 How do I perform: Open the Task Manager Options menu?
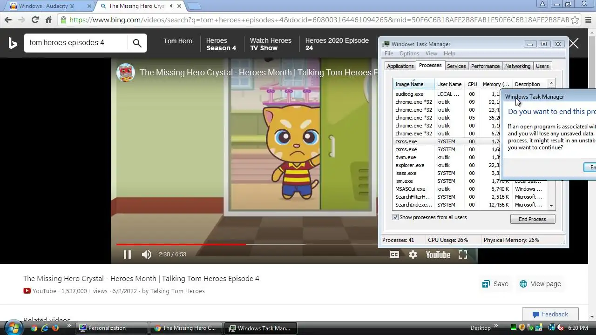click(409, 54)
